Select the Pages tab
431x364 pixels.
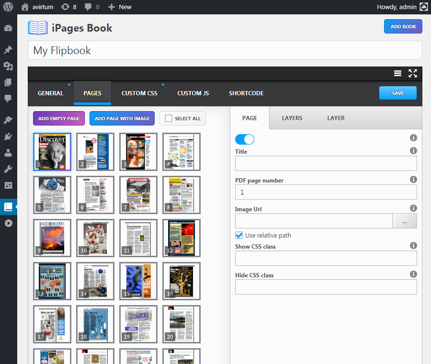[x=92, y=93]
